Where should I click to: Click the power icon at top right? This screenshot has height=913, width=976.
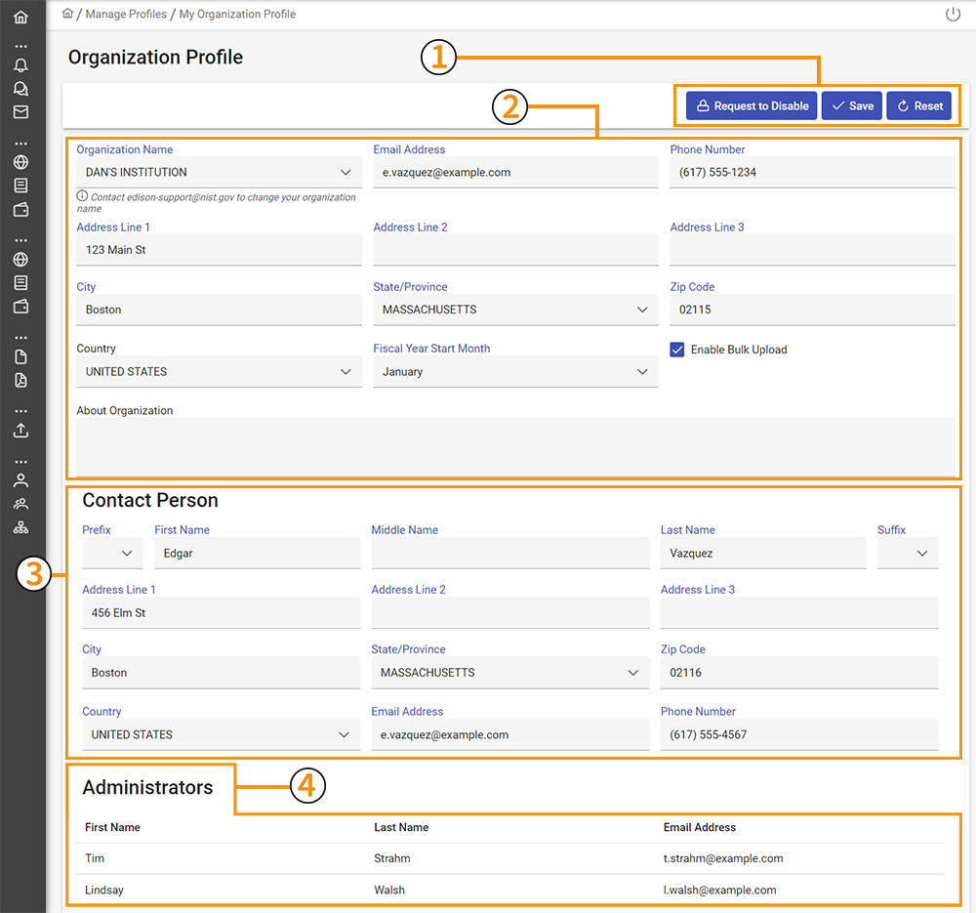tap(953, 15)
